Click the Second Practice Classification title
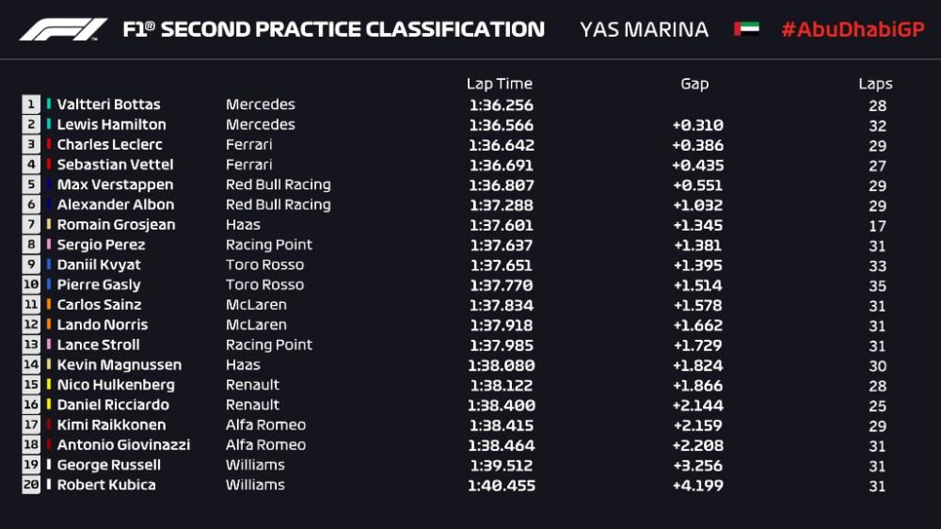 333,30
